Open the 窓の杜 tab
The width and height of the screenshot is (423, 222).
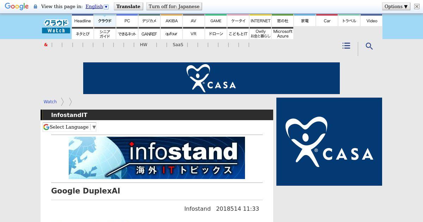[x=283, y=21]
